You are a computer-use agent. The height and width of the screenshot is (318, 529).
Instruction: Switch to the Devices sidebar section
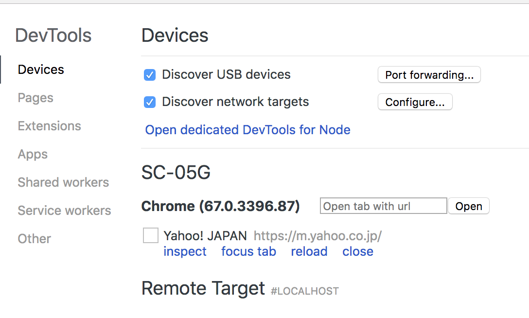click(x=40, y=70)
